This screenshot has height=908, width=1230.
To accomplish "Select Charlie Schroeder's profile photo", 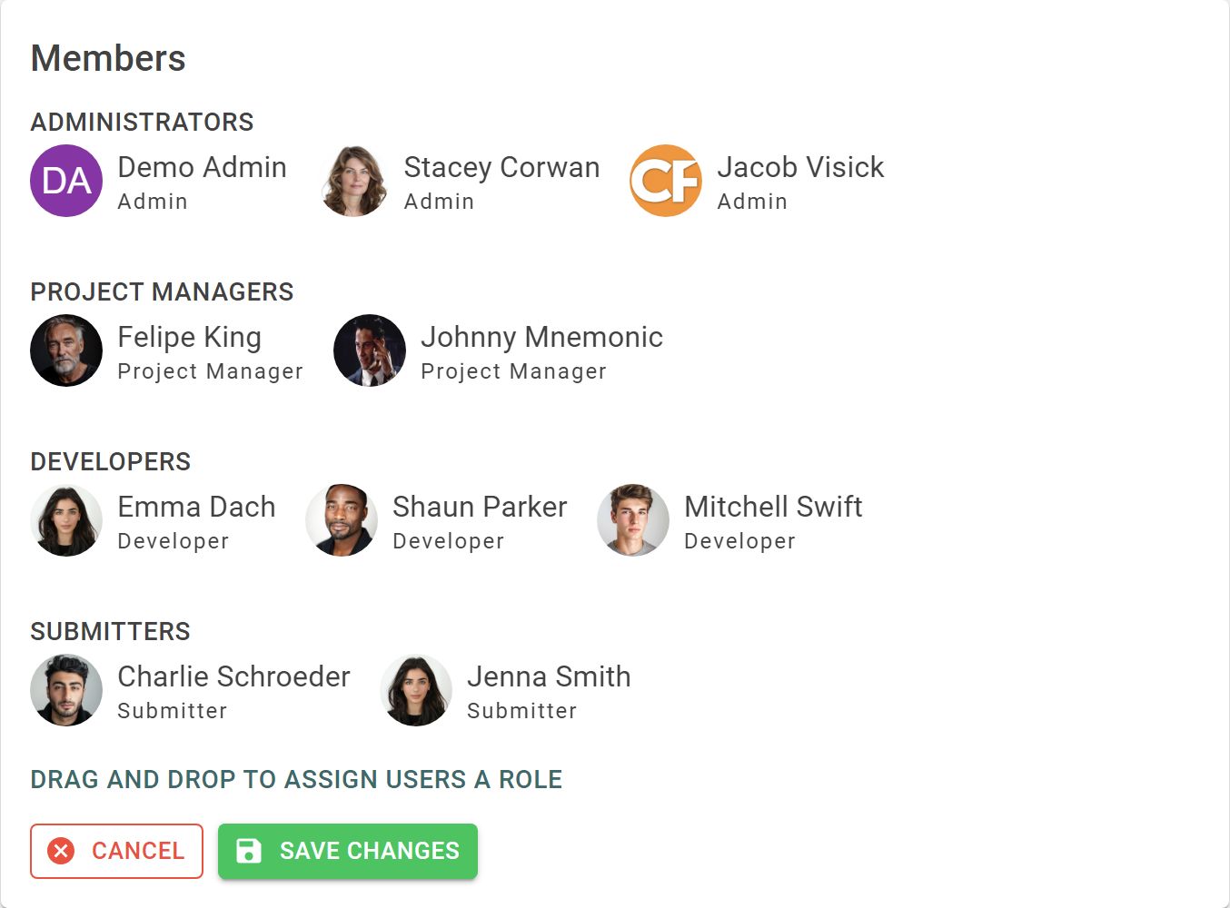I will coord(66,690).
